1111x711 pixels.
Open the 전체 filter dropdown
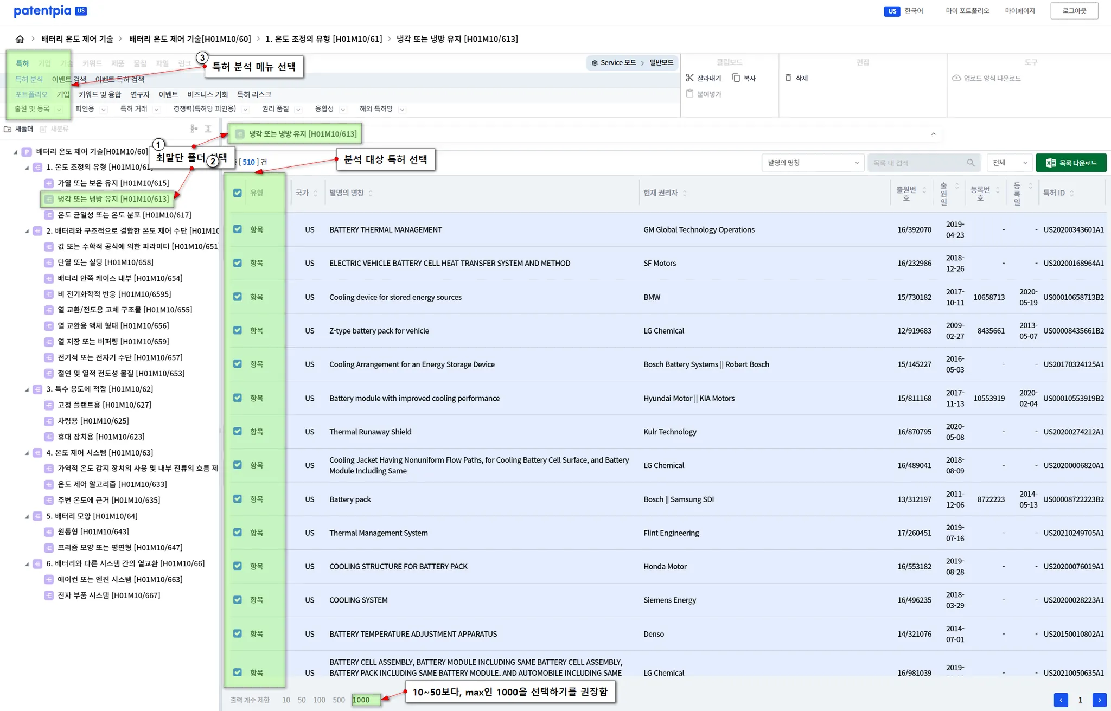tap(1009, 163)
